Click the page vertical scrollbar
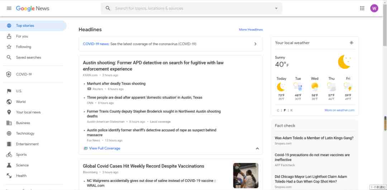 click(x=385, y=124)
